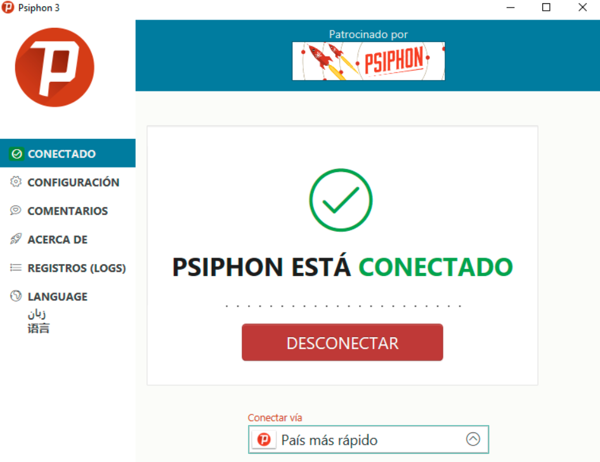Open the sponsored PSIPHON rocket banner
Viewport: 600px width, 462px height.
368,61
